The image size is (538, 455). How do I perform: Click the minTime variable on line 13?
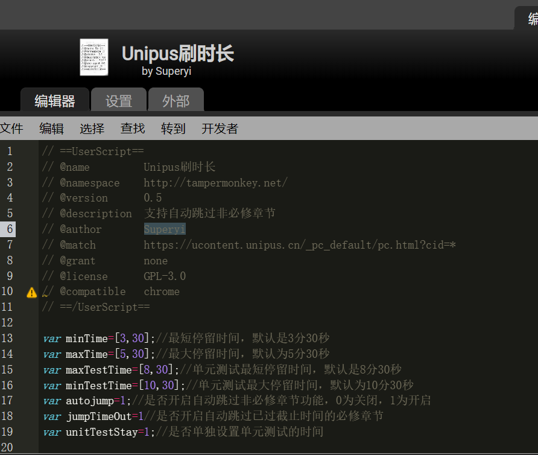click(x=87, y=339)
